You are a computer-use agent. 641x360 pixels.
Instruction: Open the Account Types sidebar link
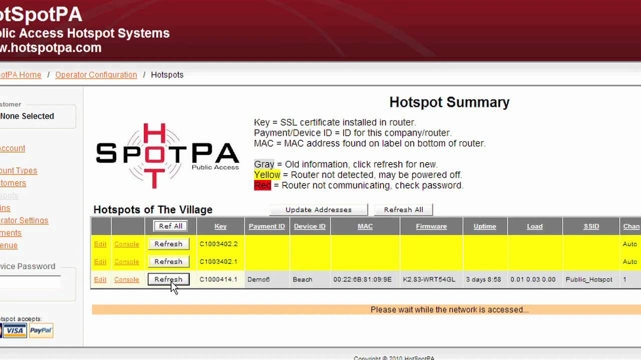pos(19,170)
